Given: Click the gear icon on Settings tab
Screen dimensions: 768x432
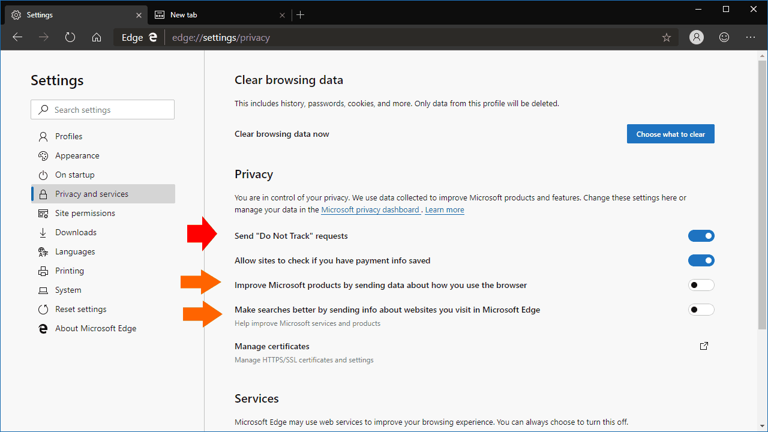Looking at the screenshot, I should tap(16, 14).
